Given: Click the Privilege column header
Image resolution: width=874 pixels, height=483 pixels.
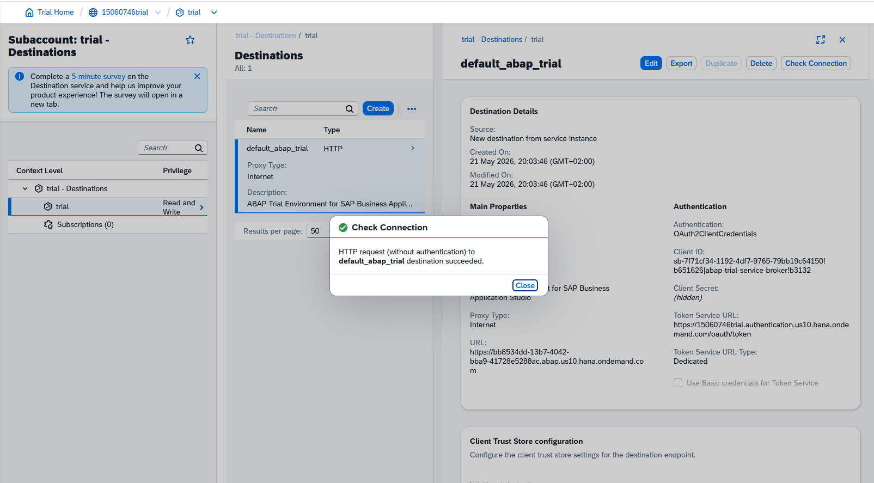Looking at the screenshot, I should pos(177,170).
